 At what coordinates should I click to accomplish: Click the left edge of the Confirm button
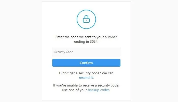(x=53, y=63)
